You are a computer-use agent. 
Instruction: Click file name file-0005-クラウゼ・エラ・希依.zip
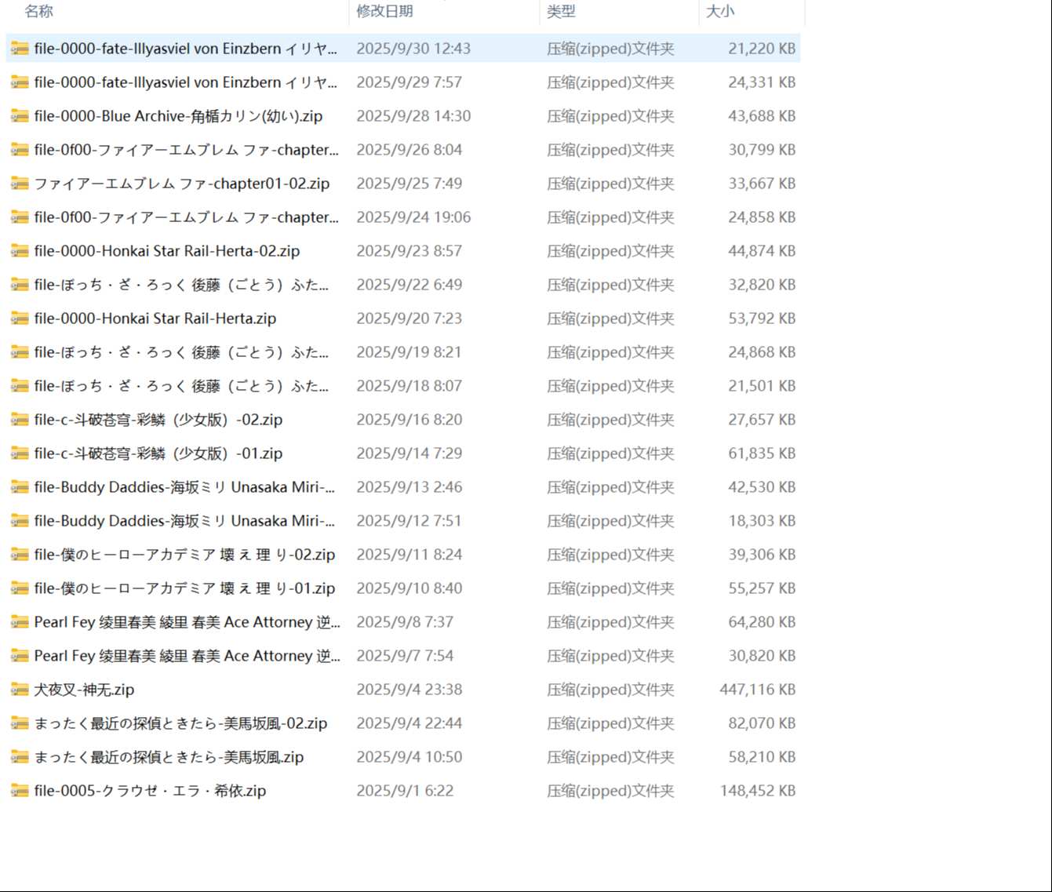pyautogui.click(x=150, y=791)
